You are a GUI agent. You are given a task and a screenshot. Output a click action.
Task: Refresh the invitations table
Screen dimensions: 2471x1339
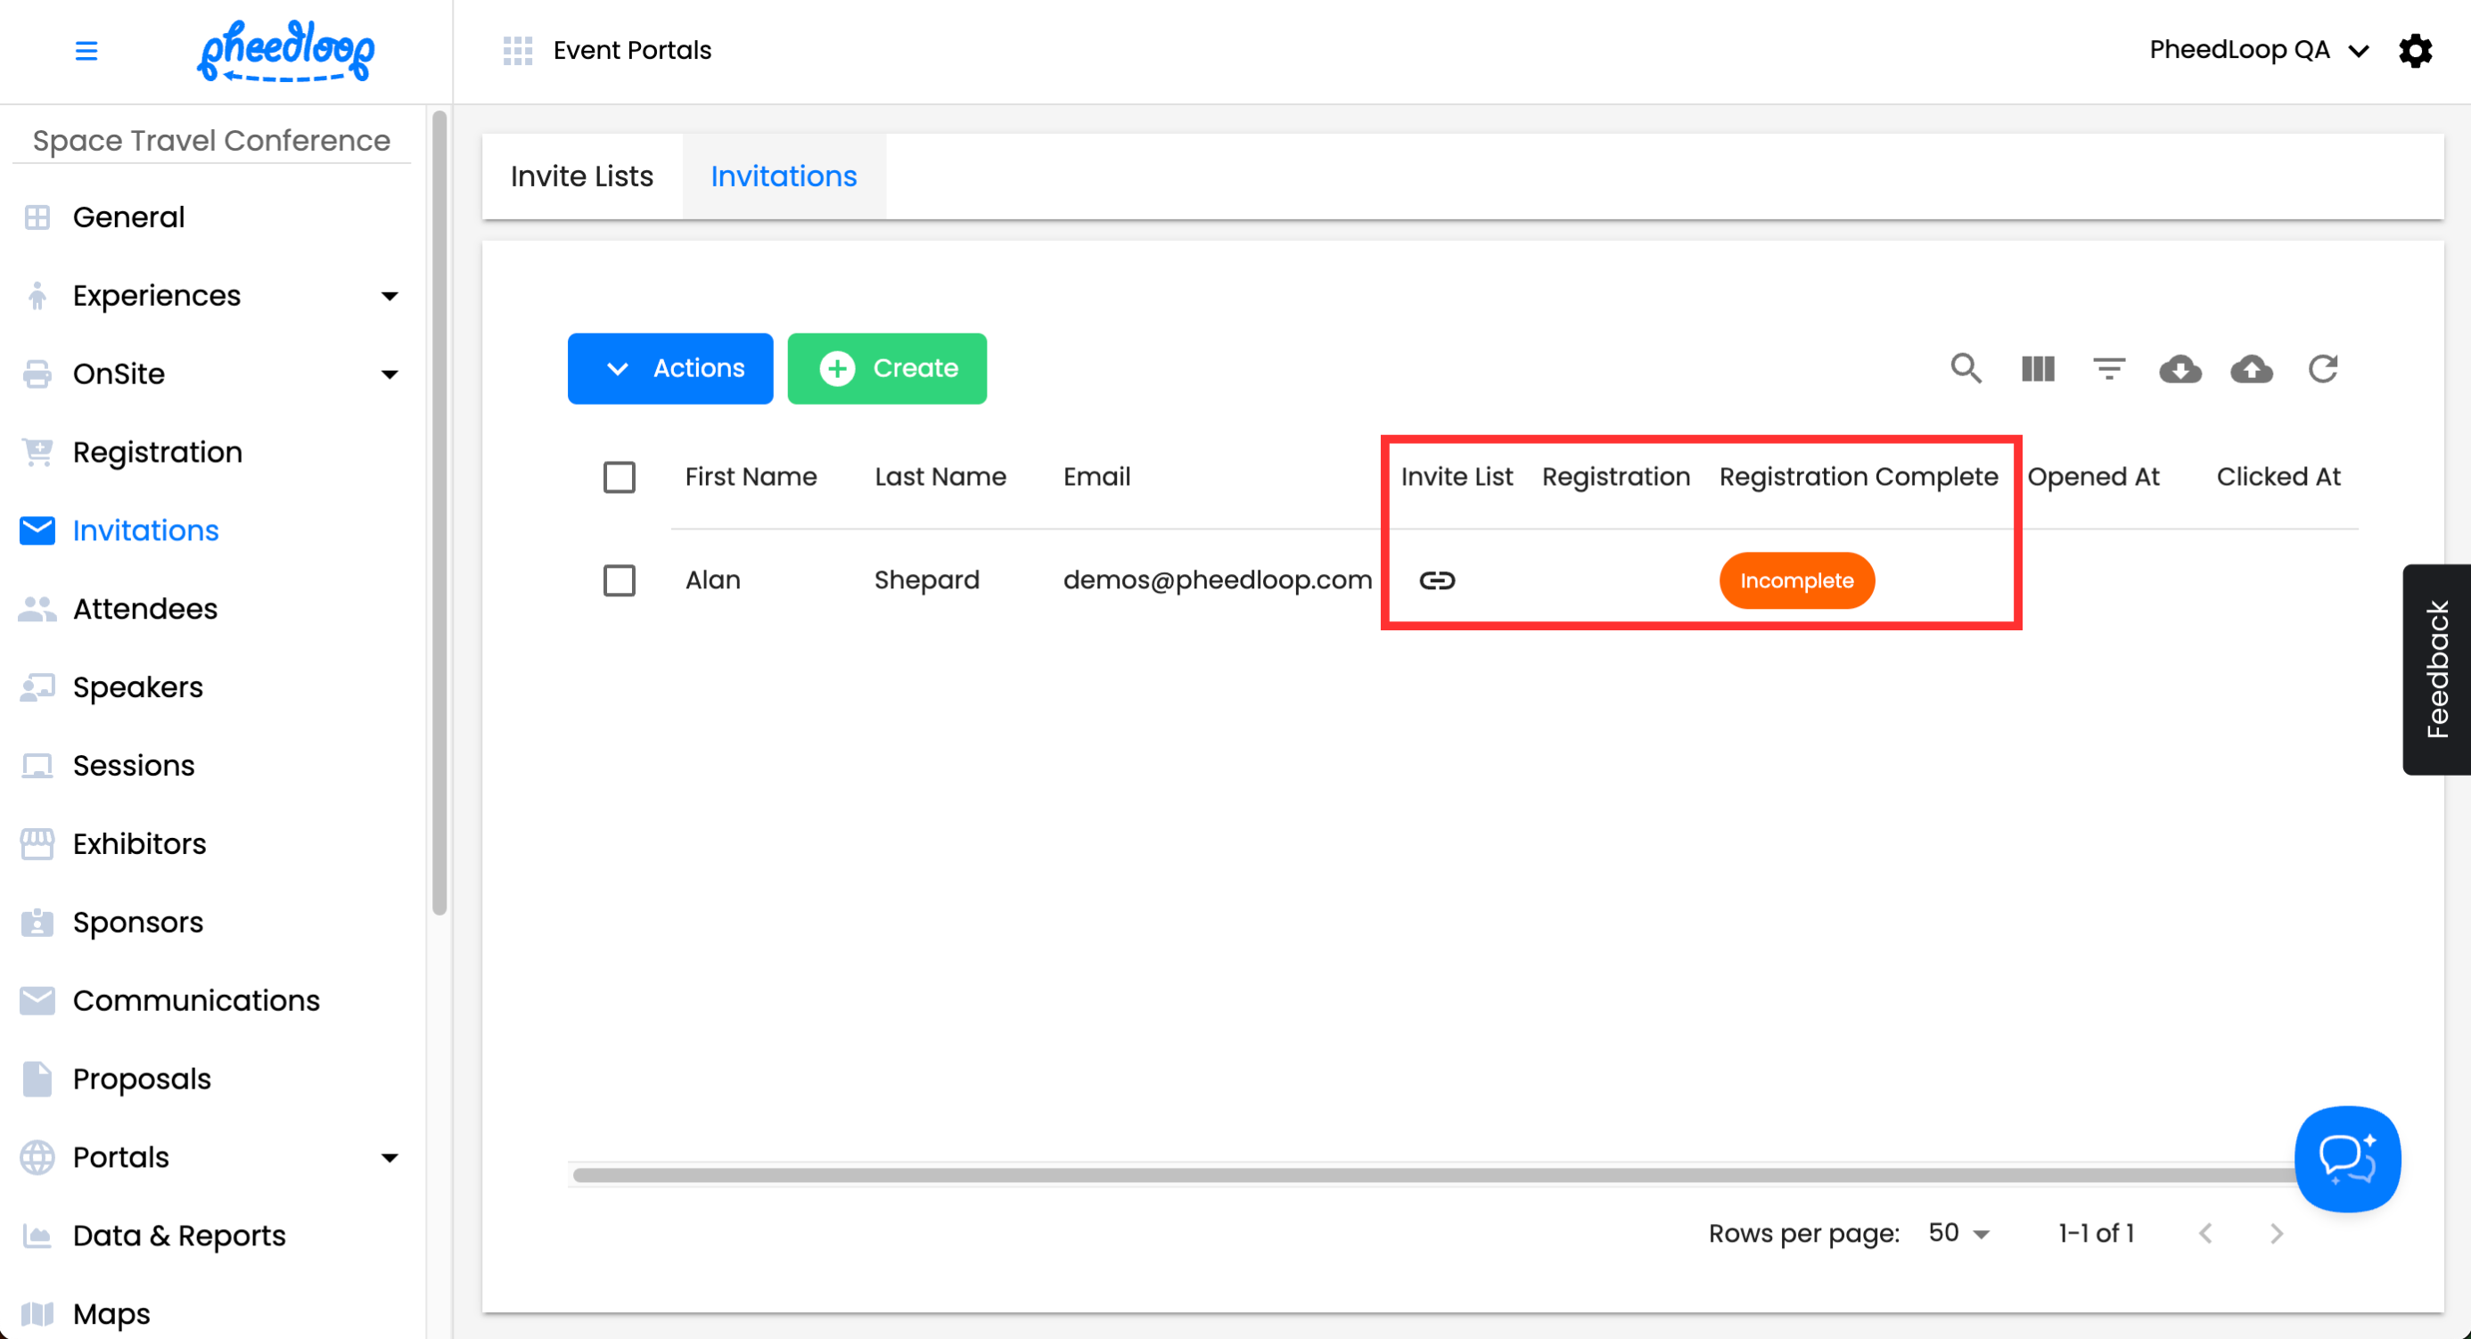[x=2322, y=368]
